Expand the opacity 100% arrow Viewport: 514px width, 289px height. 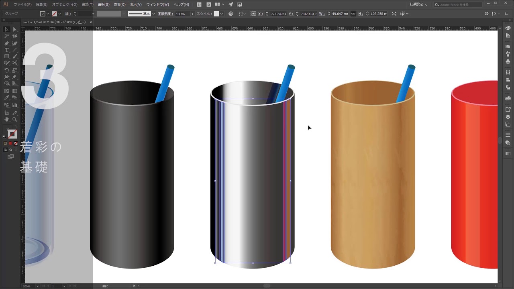tap(192, 14)
